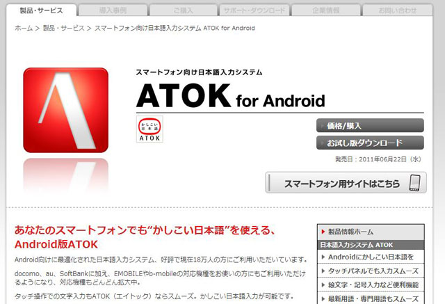Open the 価格/購入 button
This screenshot has height=304, width=445.
(x=370, y=126)
